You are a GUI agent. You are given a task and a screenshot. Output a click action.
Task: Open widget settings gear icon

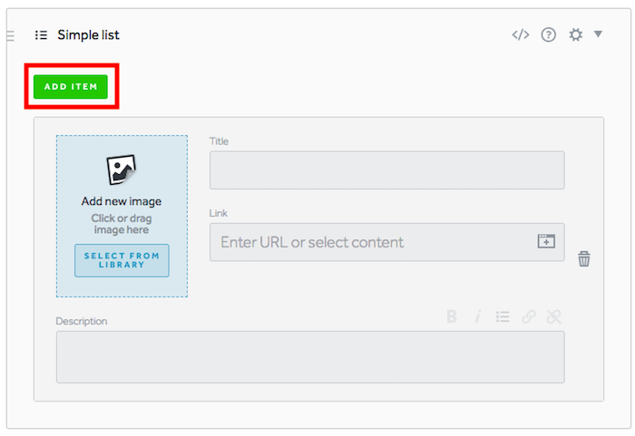tap(575, 34)
